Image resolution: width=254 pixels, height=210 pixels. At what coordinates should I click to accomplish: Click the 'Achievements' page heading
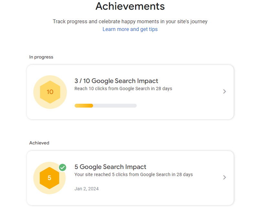130,6
